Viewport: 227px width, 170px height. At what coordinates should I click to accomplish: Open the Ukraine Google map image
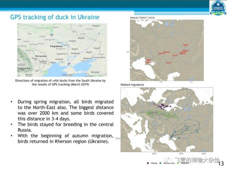[x=62, y=50]
